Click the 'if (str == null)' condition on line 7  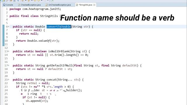click(29, 30)
